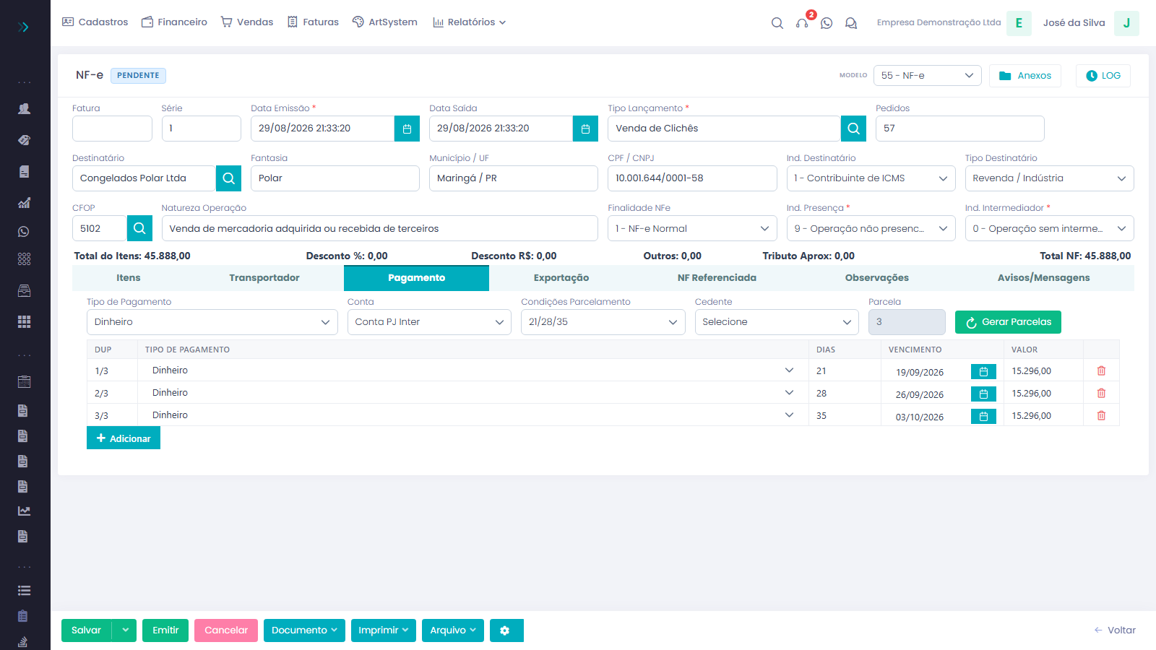
Task: Open payment type dropdown in row 2/3
Action: pyautogui.click(x=473, y=393)
